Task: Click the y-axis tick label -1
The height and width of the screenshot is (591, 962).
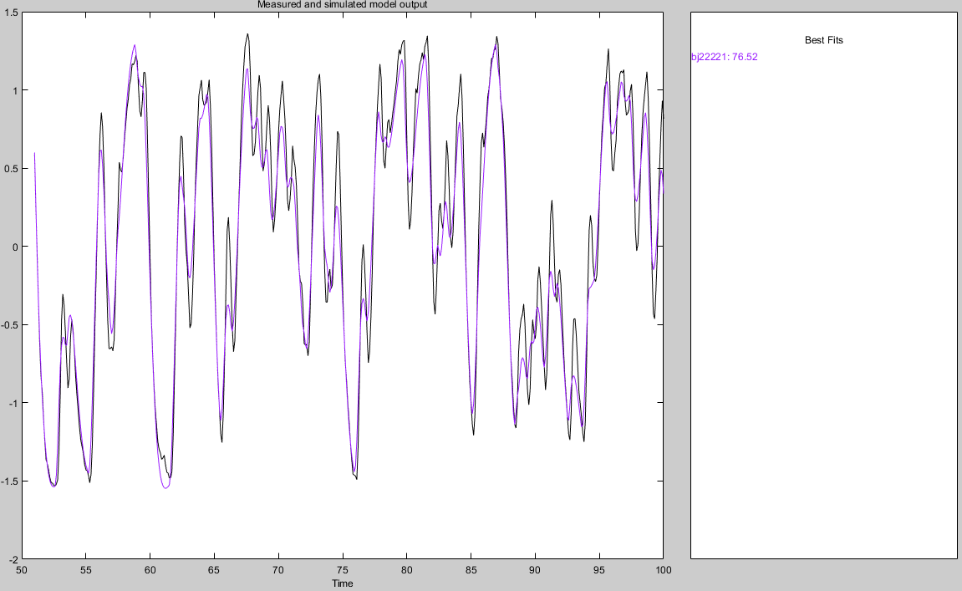Action: coord(13,403)
